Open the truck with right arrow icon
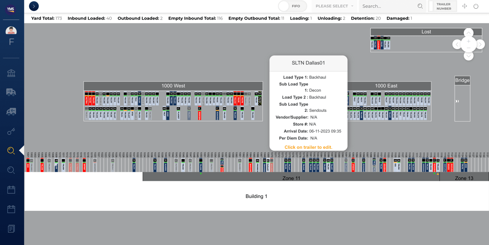 tap(11, 92)
